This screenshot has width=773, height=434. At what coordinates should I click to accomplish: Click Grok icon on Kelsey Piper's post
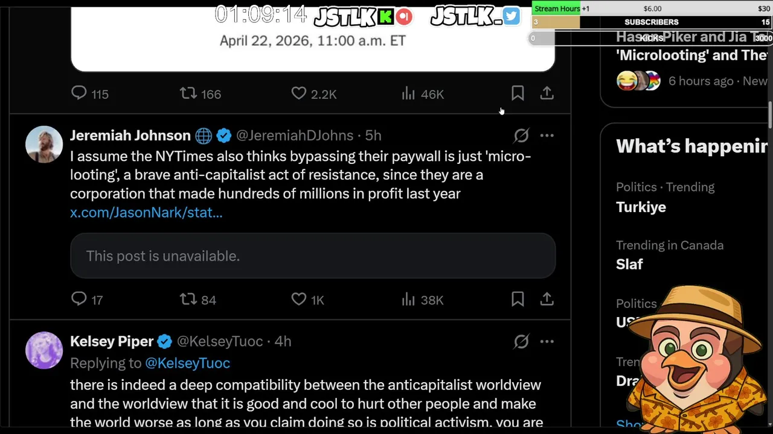click(521, 341)
